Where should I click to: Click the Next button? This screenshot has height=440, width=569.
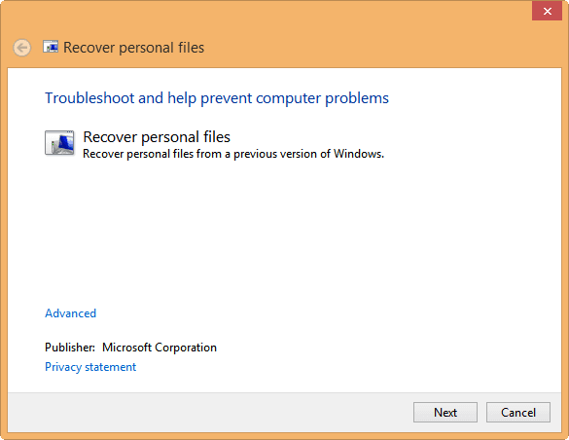click(x=445, y=413)
